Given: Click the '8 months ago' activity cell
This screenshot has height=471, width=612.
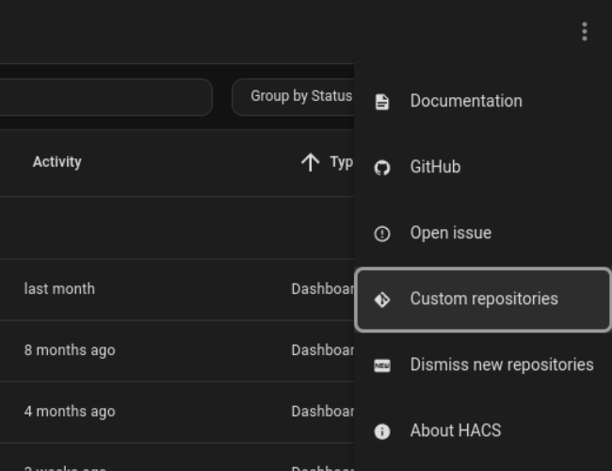Looking at the screenshot, I should [70, 350].
